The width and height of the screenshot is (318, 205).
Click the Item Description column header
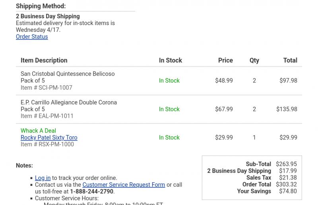pyautogui.click(x=44, y=61)
